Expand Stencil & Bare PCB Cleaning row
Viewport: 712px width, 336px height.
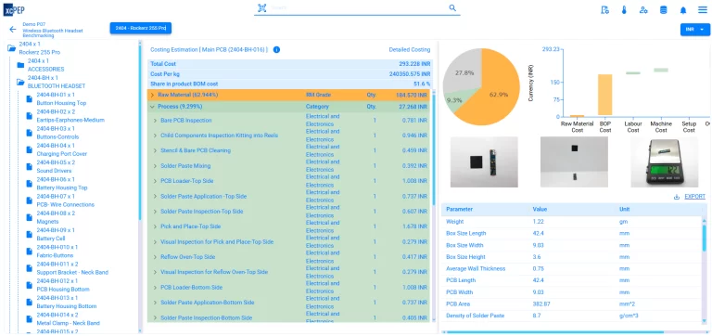(x=155, y=150)
